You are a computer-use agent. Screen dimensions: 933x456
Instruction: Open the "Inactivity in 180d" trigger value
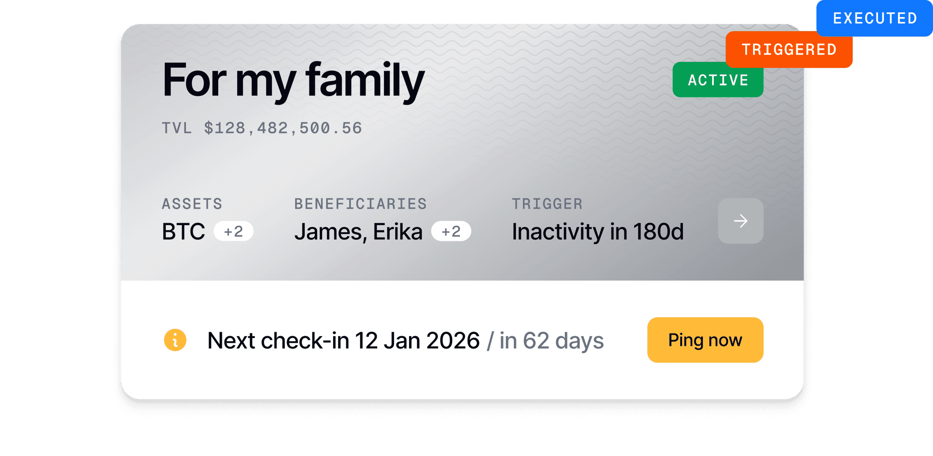598,232
